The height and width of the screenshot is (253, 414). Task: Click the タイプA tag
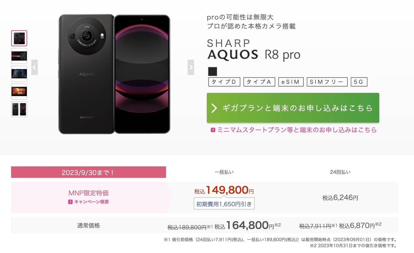(259, 82)
